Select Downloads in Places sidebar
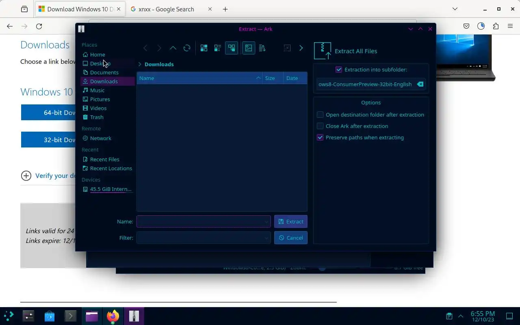This screenshot has height=325, width=520. tap(107, 81)
